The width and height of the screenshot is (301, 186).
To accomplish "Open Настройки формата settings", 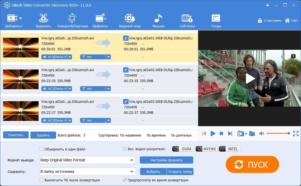I will pos(166,160).
